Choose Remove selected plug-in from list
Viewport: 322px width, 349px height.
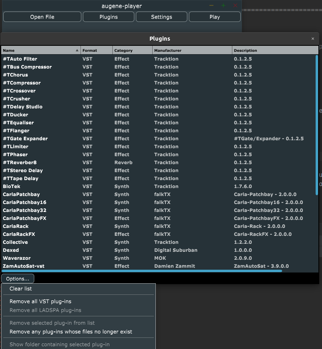tap(79, 323)
